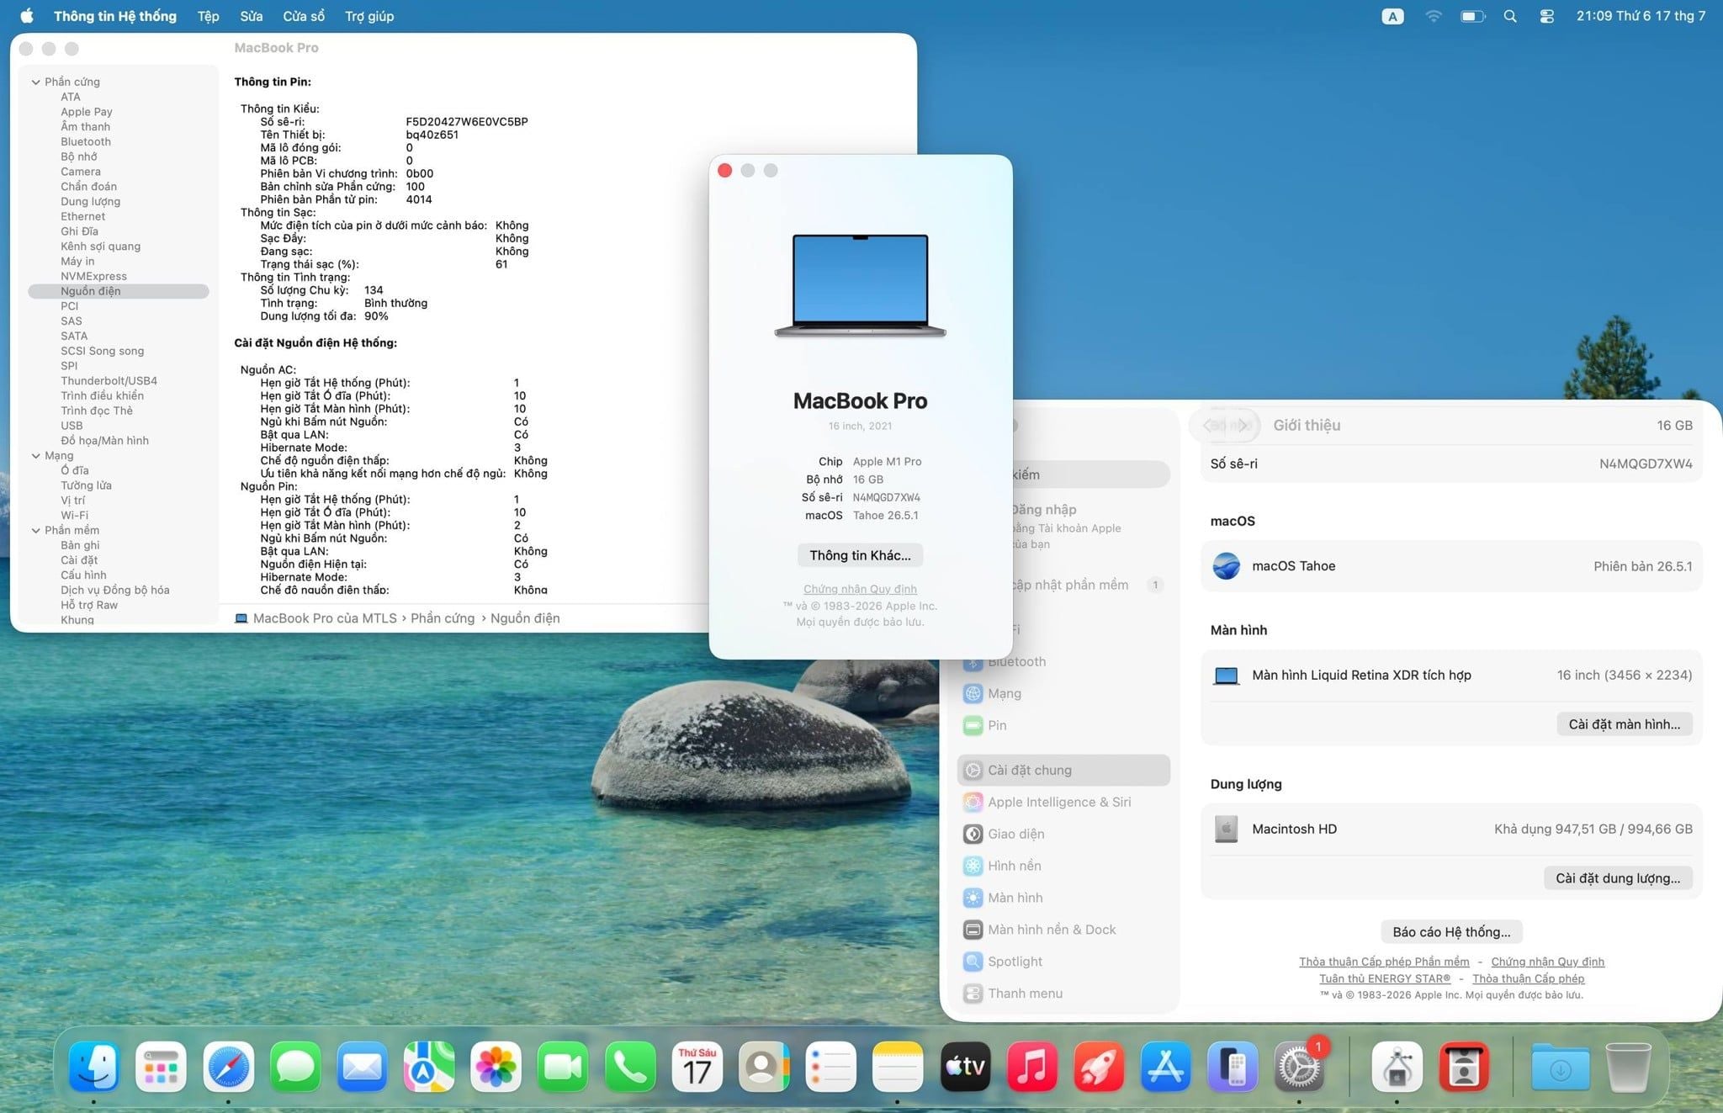Launch FaceTime from the Dock

[x=563, y=1067]
